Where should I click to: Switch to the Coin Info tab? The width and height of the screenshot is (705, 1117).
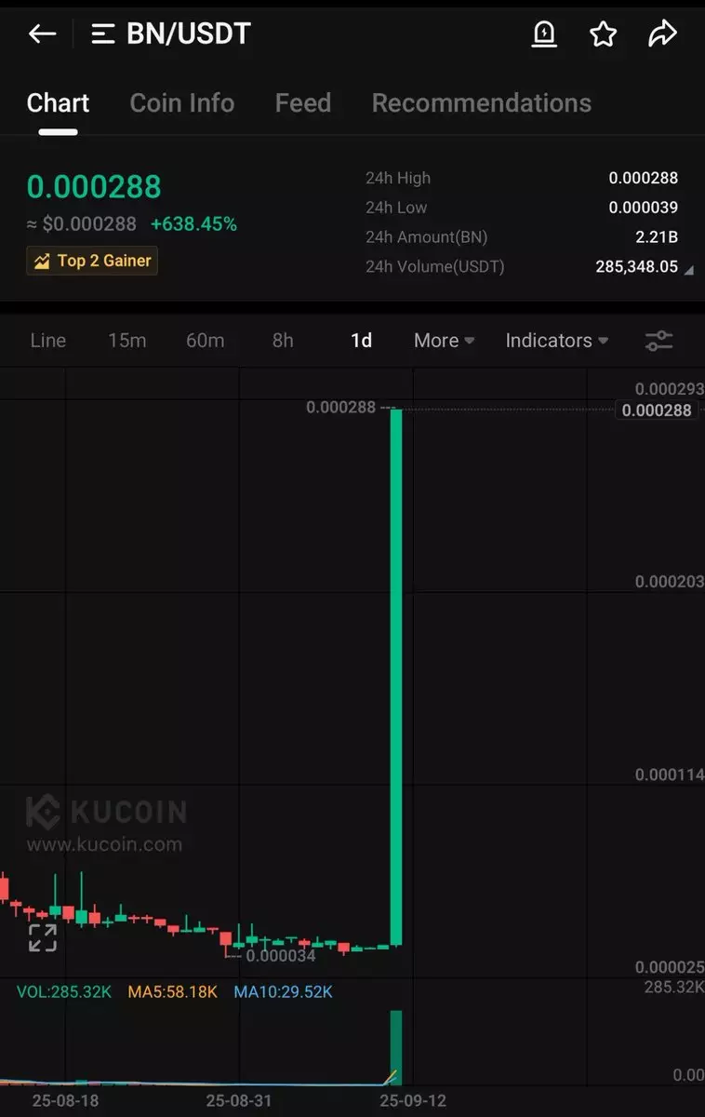(182, 102)
